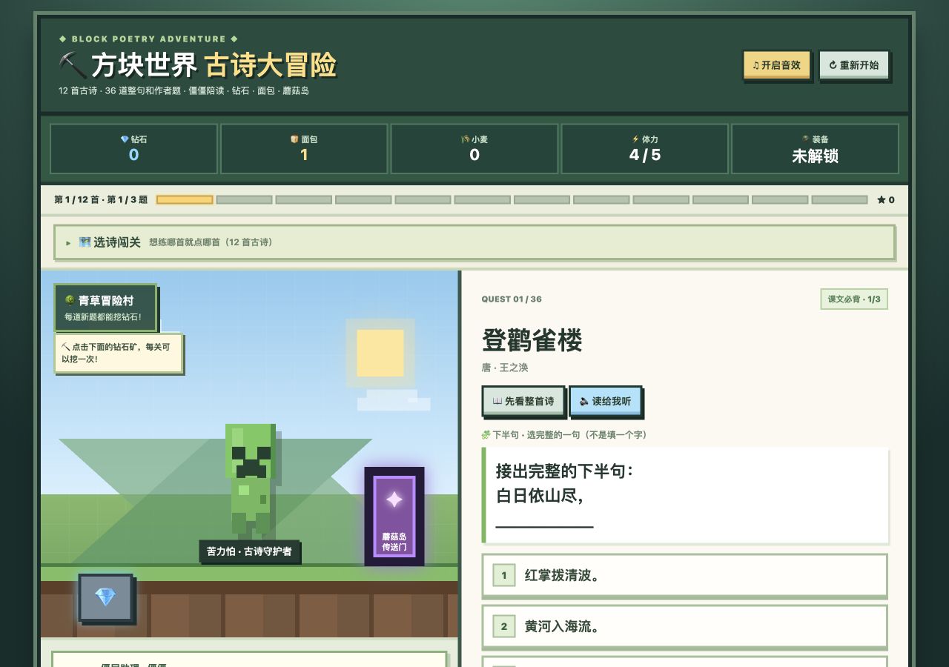Click the blank answer line under the prompt
949x667 pixels.
544,527
